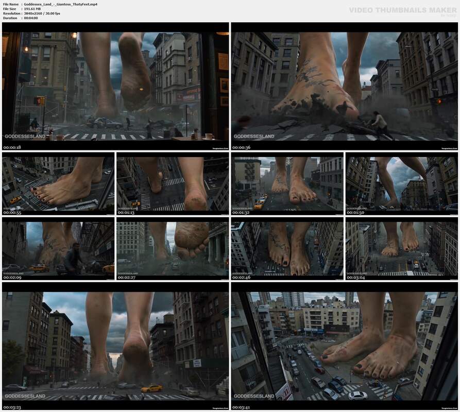
Task: Click the file size value 191.61 MB
Action: point(32,9)
